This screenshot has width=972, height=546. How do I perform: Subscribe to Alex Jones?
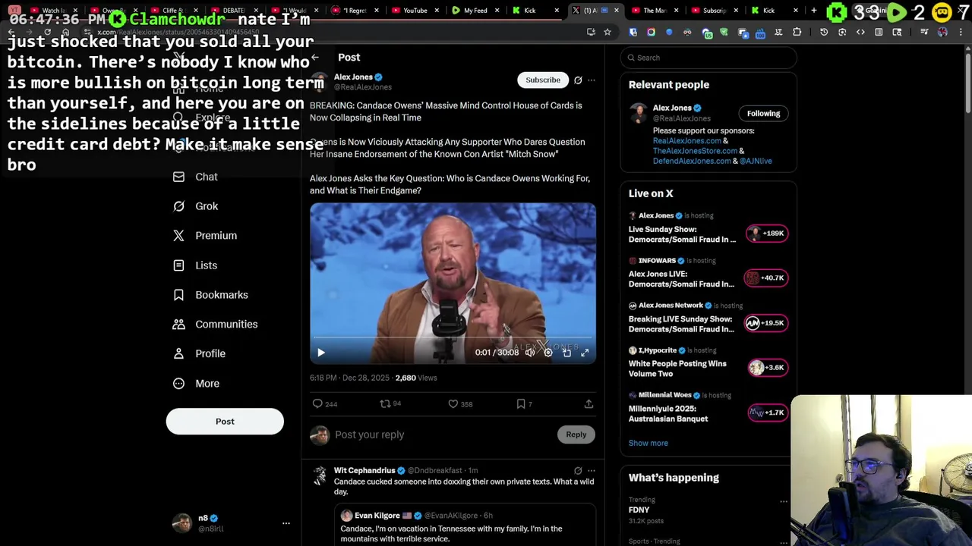pos(543,80)
